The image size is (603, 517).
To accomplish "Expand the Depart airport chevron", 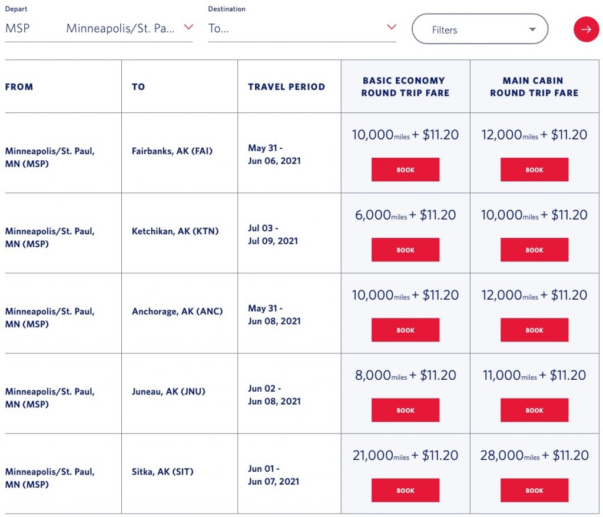I will coord(188,27).
